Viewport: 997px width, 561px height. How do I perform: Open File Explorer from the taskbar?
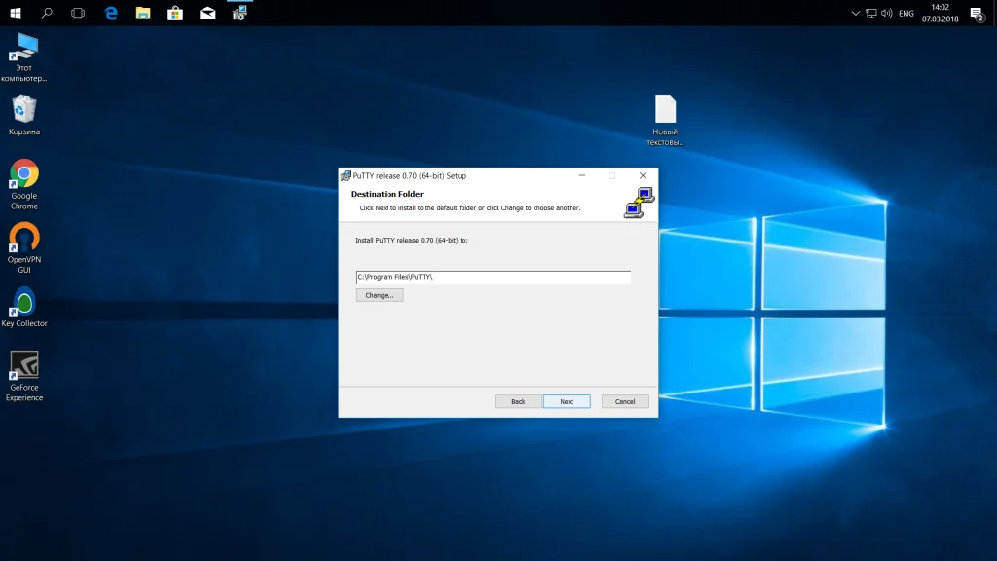coord(143,13)
